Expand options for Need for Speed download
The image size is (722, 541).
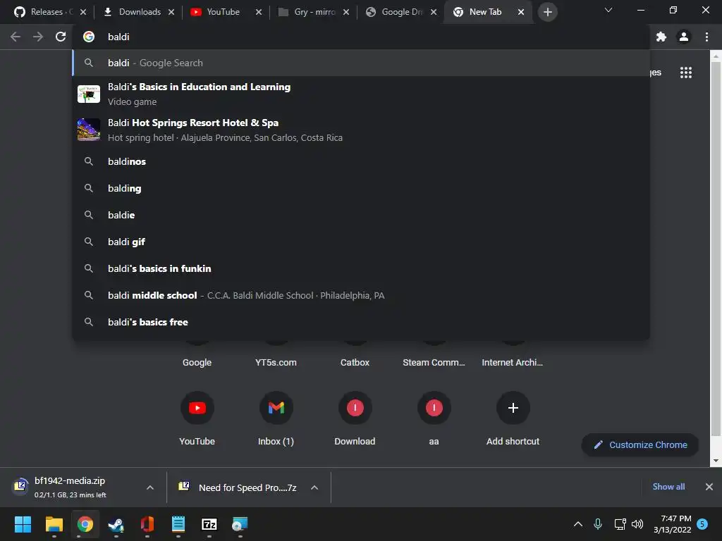(x=314, y=487)
